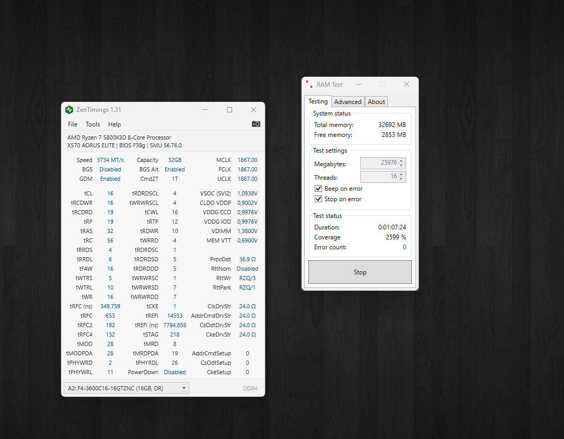Click the tCL value 16

point(110,193)
